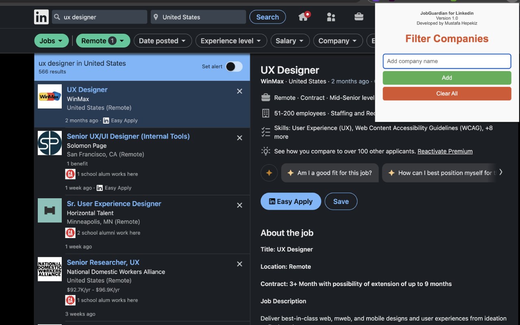Focus the ux designer search field
This screenshot has width=520, height=325.
(100, 17)
